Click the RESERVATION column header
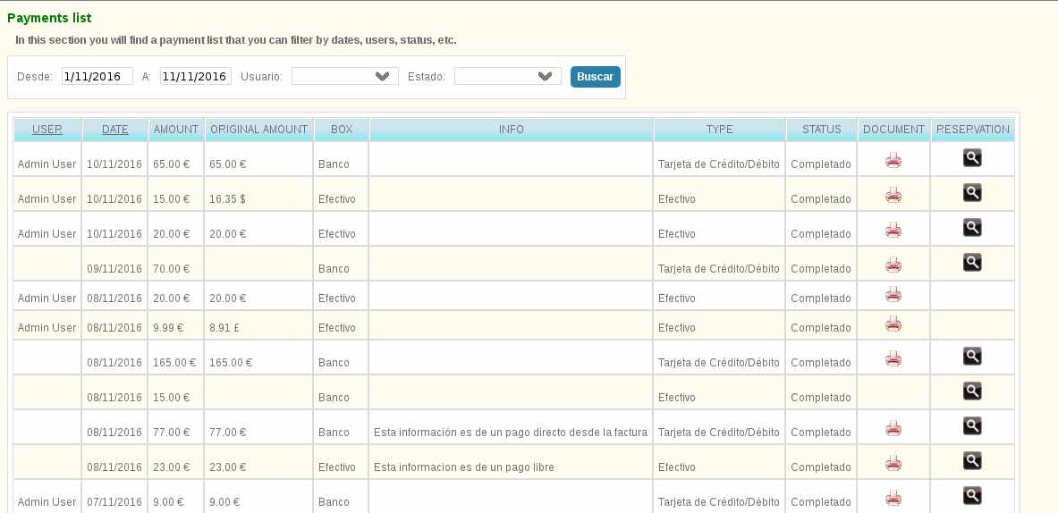This screenshot has width=1058, height=513. click(973, 130)
